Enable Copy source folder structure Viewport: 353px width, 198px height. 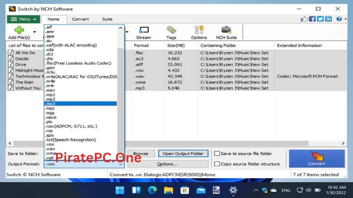217,164
